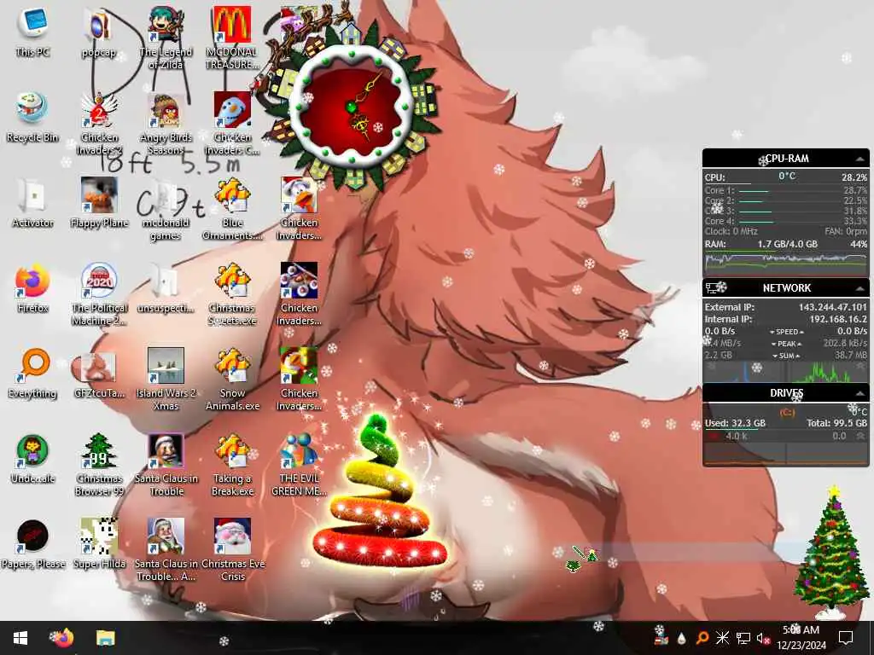This screenshot has width=874, height=655.
Task: Open Firefox from the taskbar
Action: (62, 638)
